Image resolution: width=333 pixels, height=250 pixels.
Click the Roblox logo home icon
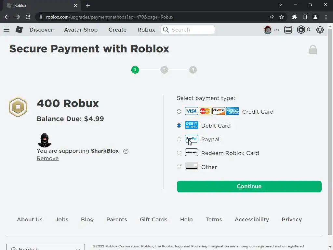click(19, 30)
